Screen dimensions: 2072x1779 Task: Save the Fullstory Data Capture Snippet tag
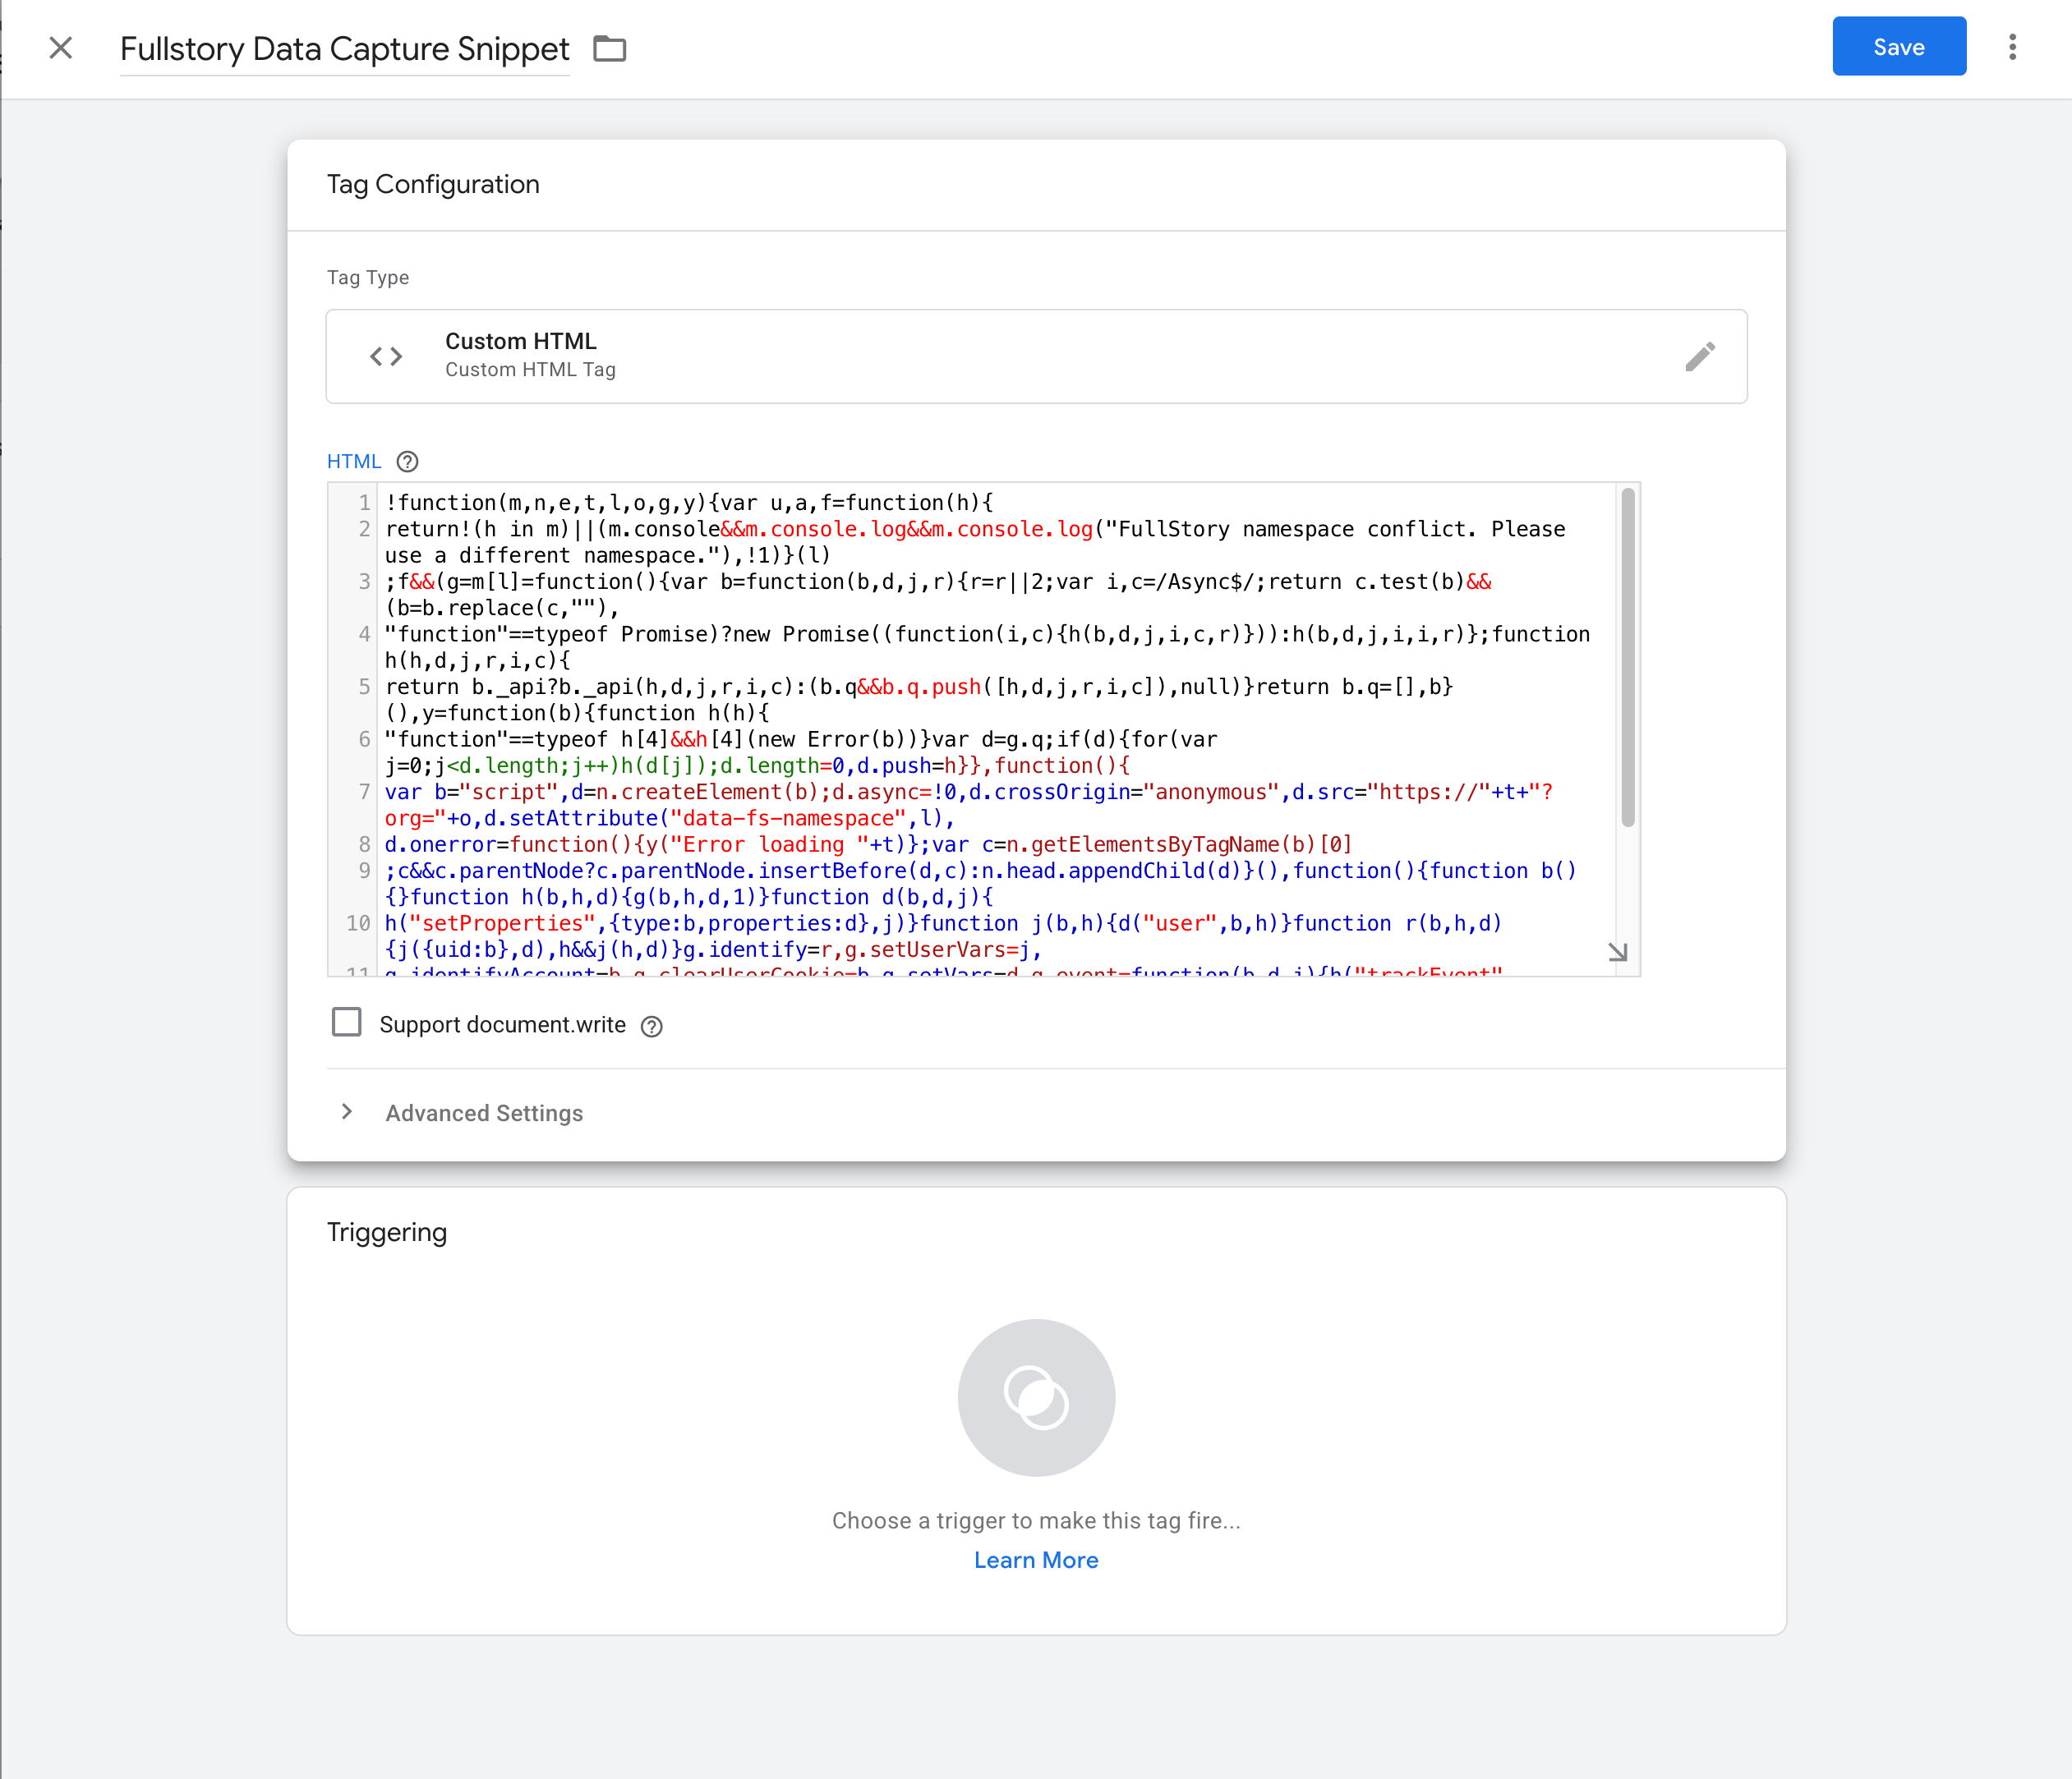[1899, 47]
